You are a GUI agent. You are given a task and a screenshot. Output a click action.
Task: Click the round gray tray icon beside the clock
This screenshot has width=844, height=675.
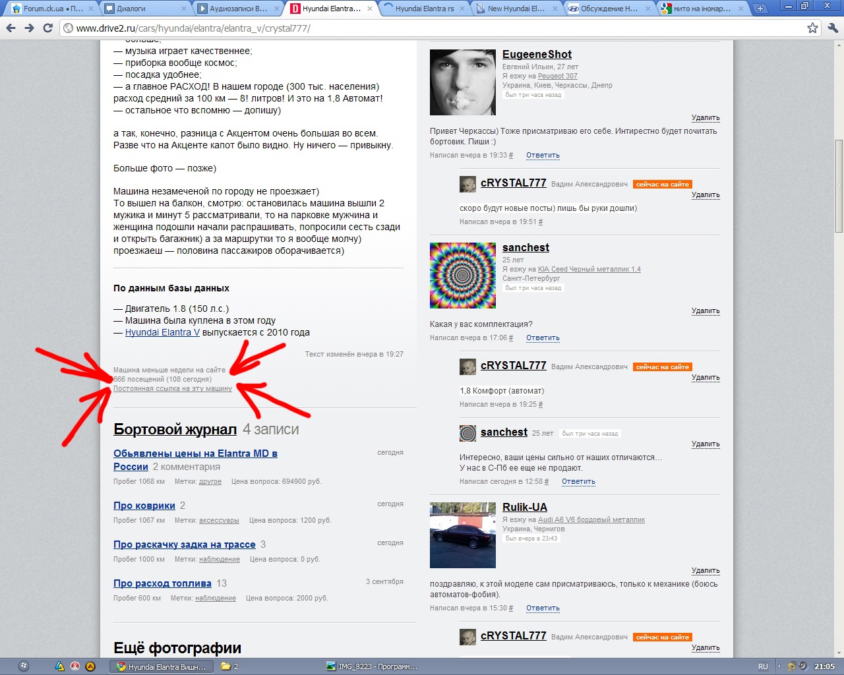(803, 666)
